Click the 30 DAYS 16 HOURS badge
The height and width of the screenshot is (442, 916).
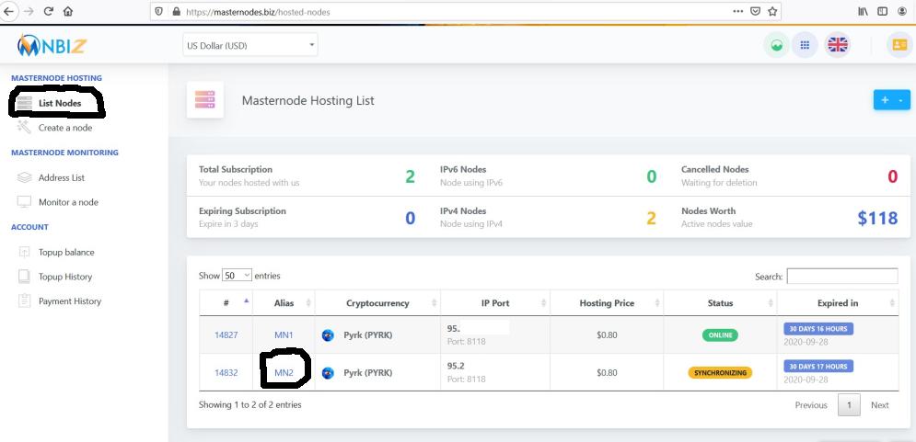(x=818, y=329)
